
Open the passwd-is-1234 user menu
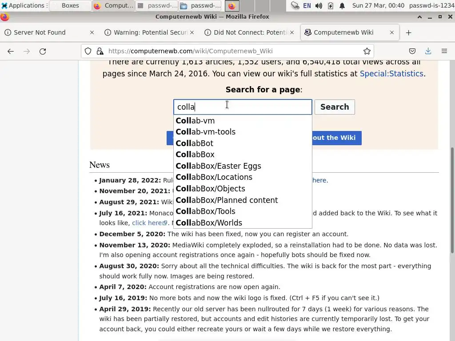431,5
